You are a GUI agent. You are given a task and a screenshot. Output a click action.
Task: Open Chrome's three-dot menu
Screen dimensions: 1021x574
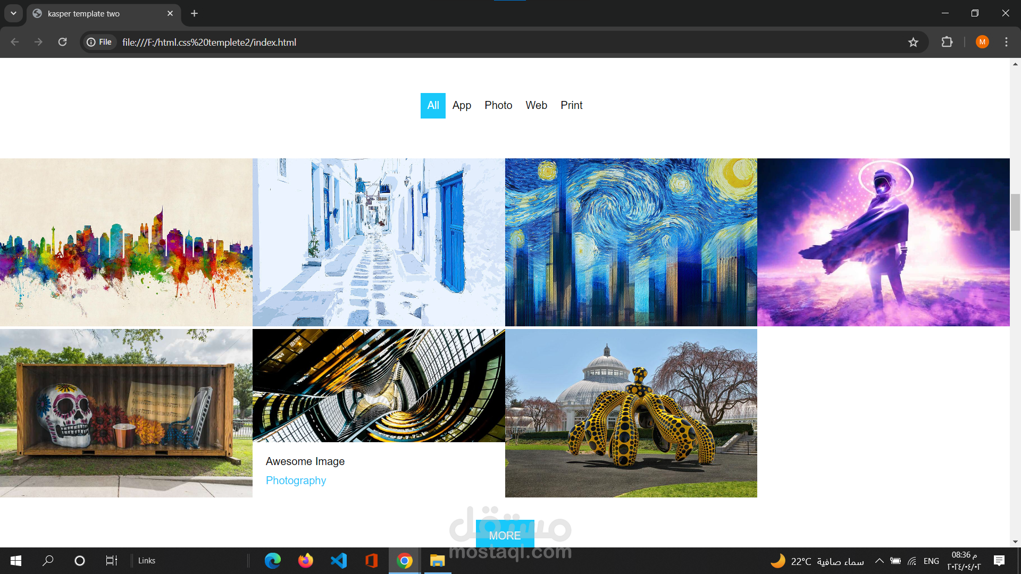(1006, 42)
